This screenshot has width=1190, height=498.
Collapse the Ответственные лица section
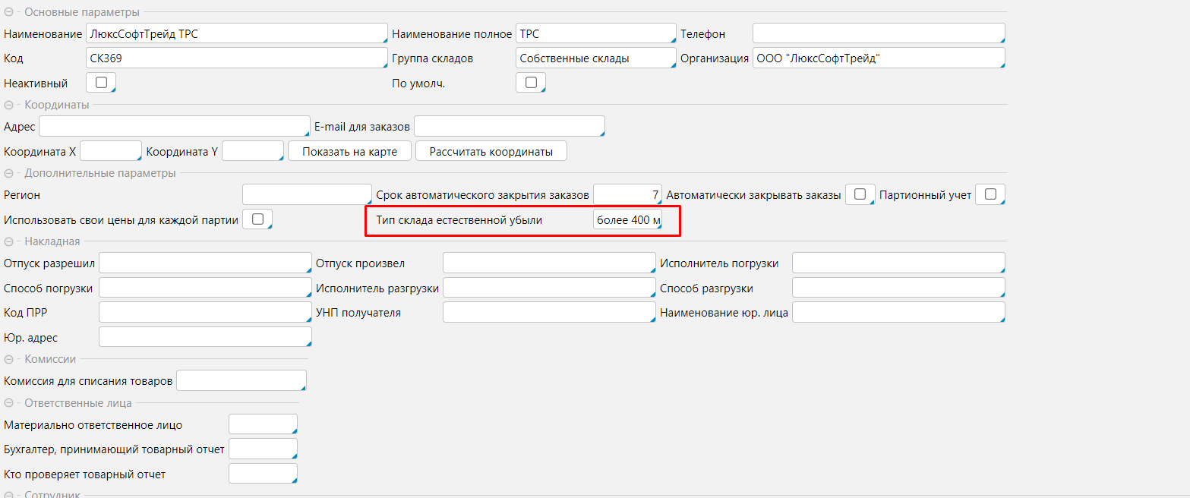pyautogui.click(x=10, y=403)
